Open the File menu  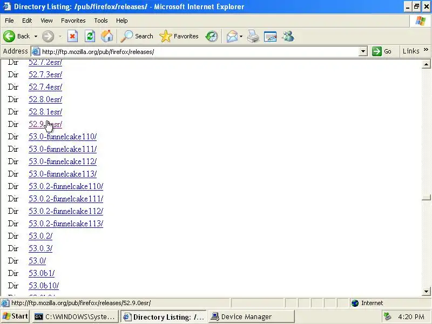click(9, 21)
